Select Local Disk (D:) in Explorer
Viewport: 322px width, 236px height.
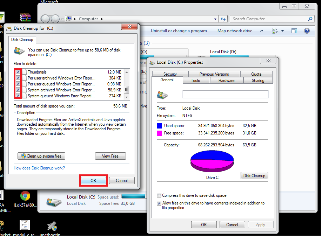coord(223,52)
